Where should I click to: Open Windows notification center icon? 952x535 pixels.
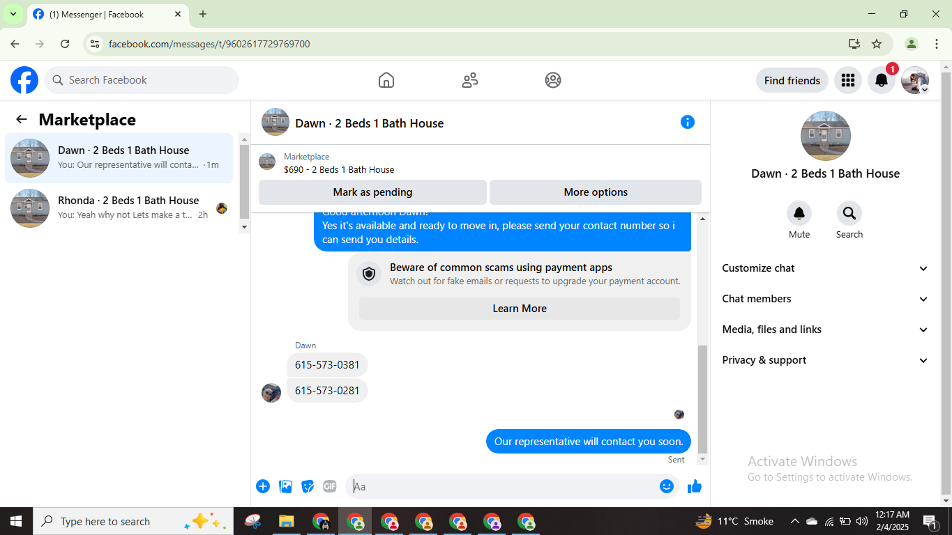(x=930, y=521)
